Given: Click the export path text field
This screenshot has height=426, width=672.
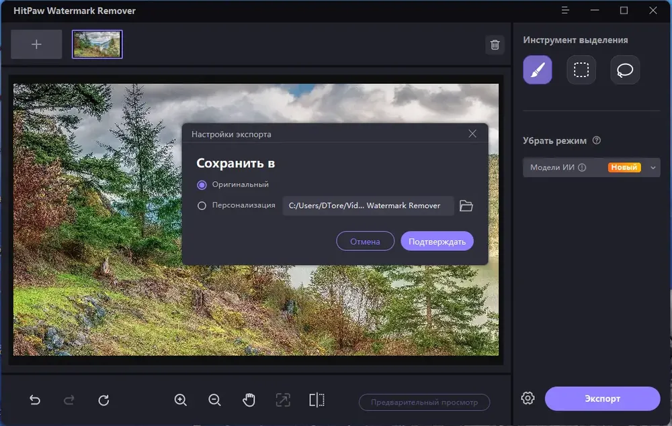Looking at the screenshot, I should pos(368,206).
